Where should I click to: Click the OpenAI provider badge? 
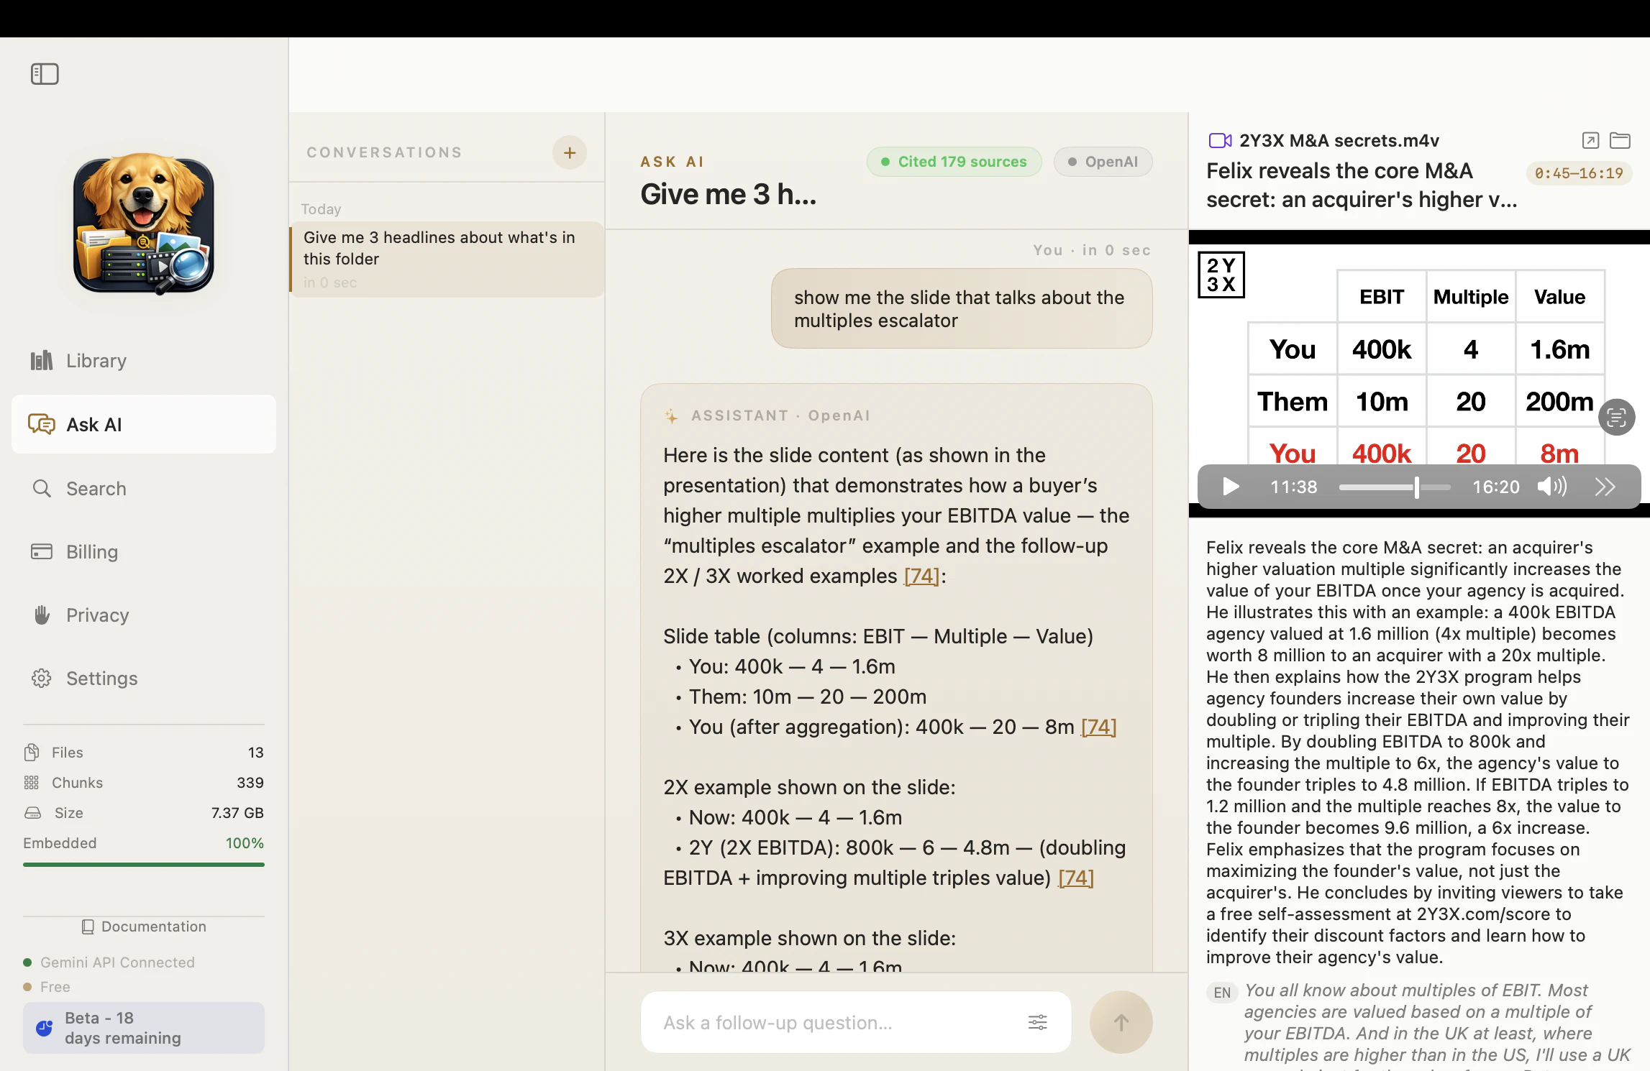tap(1103, 162)
